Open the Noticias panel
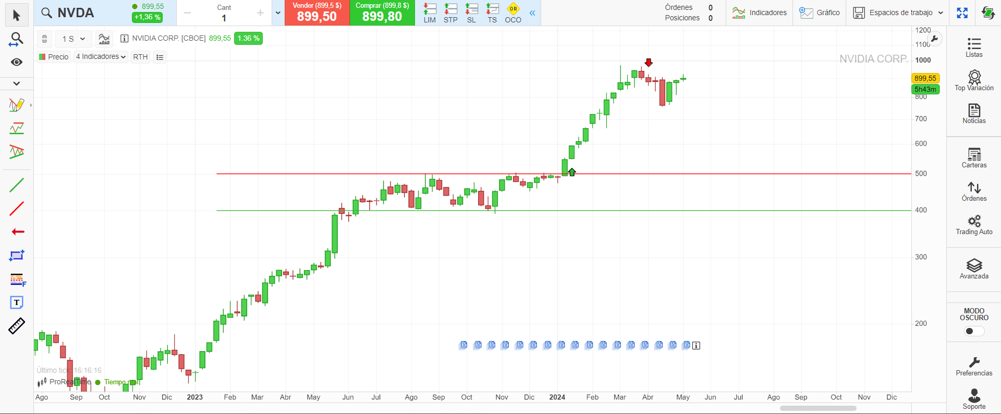Screen dimensions: 1001x414 click(x=974, y=114)
